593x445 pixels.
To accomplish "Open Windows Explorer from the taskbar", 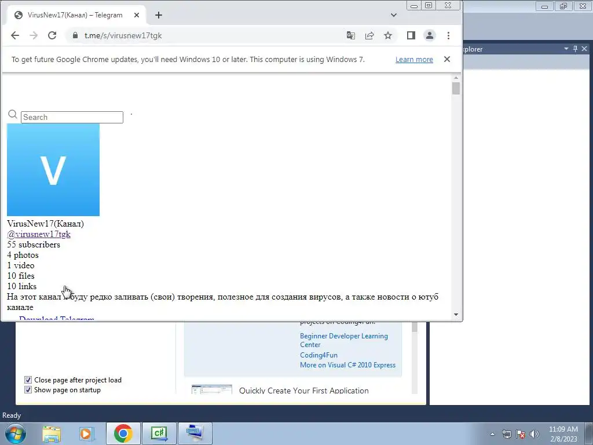I will 52,433.
